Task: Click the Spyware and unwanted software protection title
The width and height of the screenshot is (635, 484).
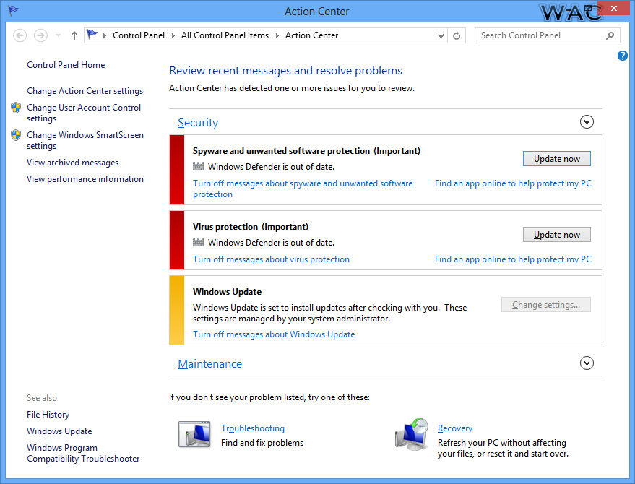Action: coord(306,151)
